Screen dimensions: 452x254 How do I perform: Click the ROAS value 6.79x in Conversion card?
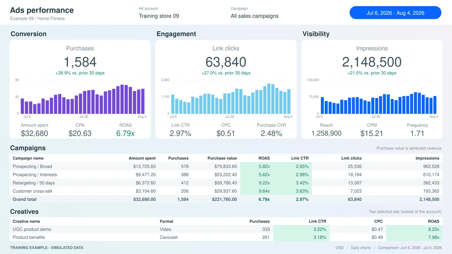pos(125,133)
